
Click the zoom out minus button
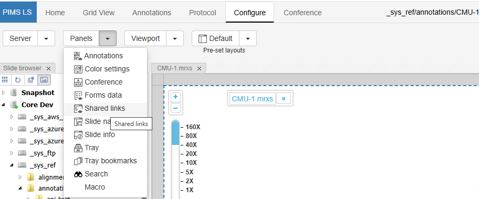pyautogui.click(x=175, y=108)
